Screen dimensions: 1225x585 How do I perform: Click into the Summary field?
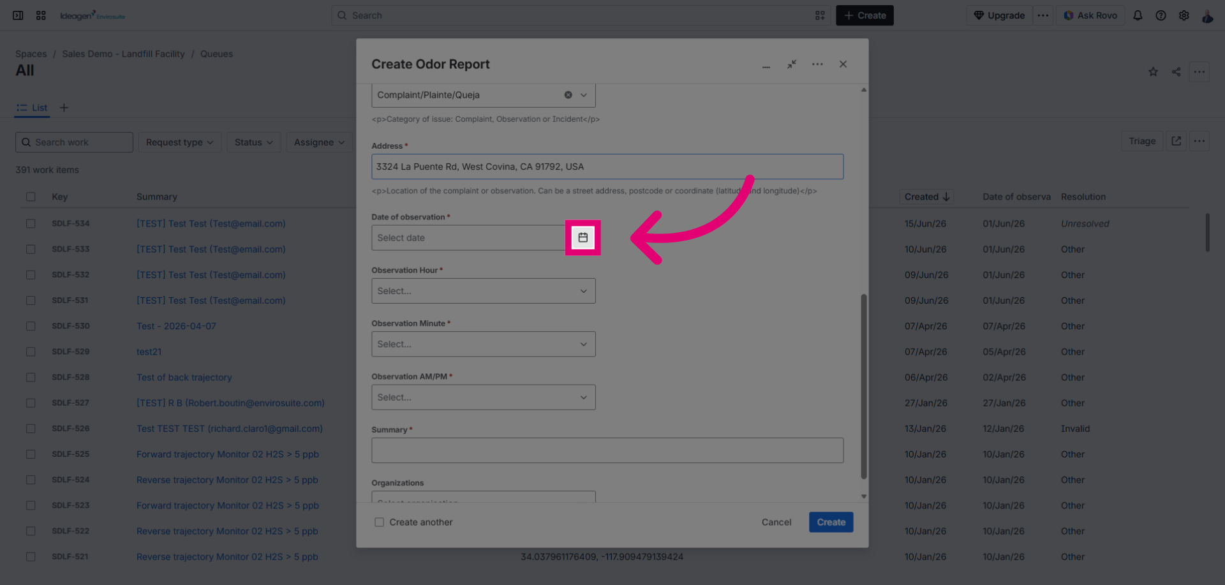[607, 450]
